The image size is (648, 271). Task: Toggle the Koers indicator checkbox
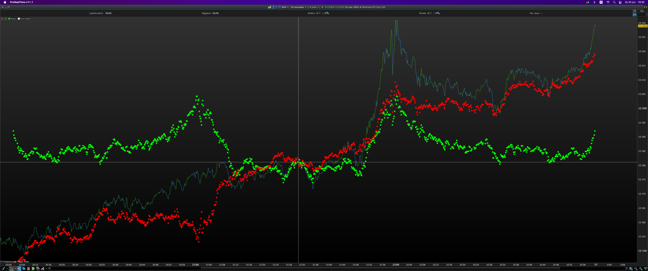9,19
